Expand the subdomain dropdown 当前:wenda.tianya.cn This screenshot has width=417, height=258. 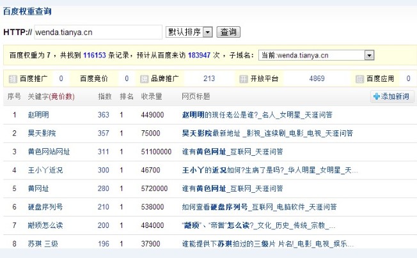316,55
